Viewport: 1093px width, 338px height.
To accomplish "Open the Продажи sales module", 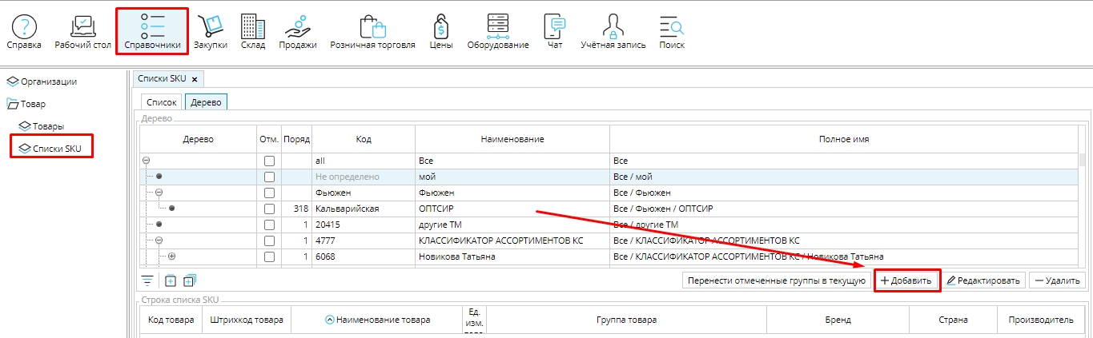I will click(x=298, y=32).
